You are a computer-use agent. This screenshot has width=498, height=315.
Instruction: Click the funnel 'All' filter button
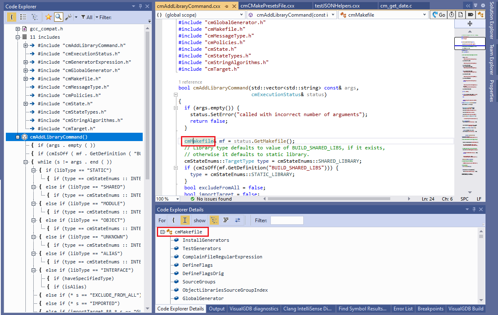click(87, 17)
